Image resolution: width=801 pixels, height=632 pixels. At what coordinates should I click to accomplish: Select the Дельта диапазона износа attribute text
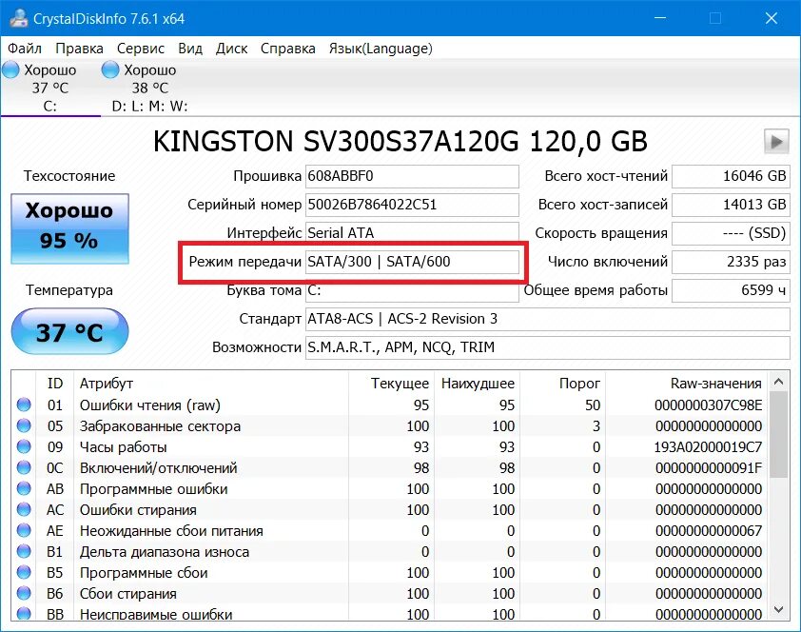pos(165,552)
